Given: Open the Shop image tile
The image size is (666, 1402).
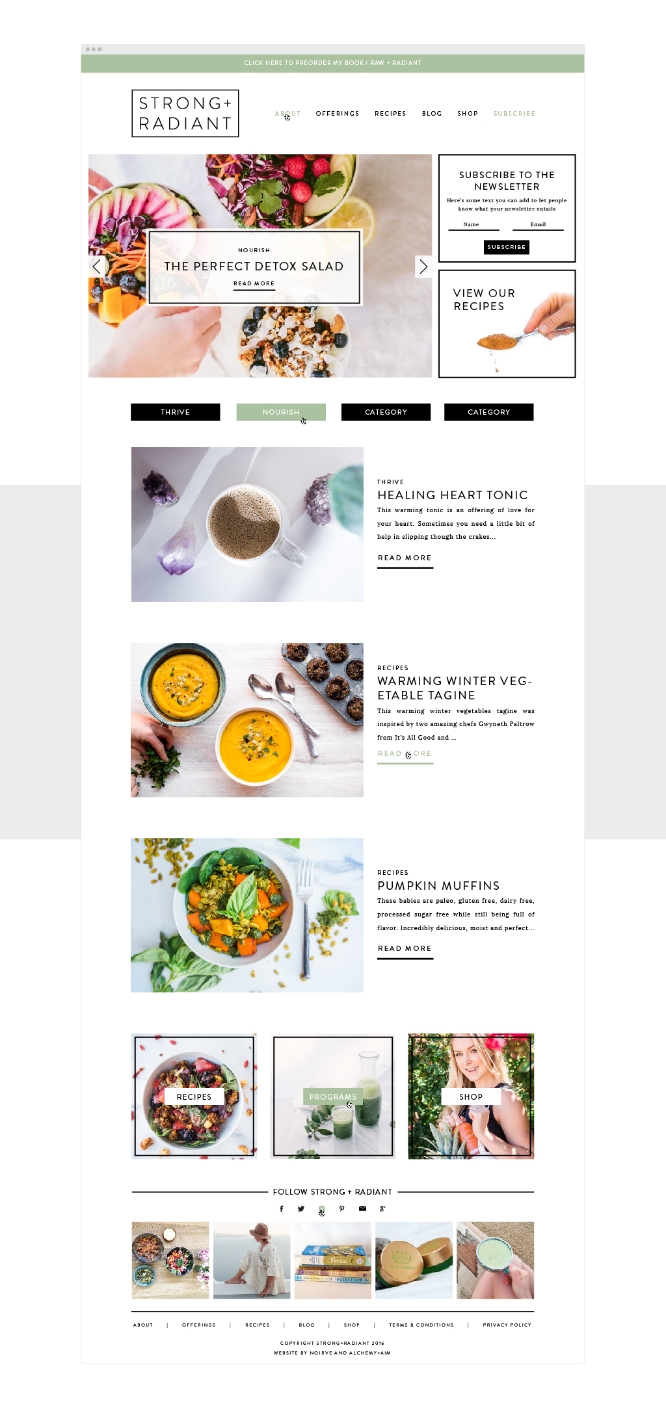Looking at the screenshot, I should coord(471,1097).
